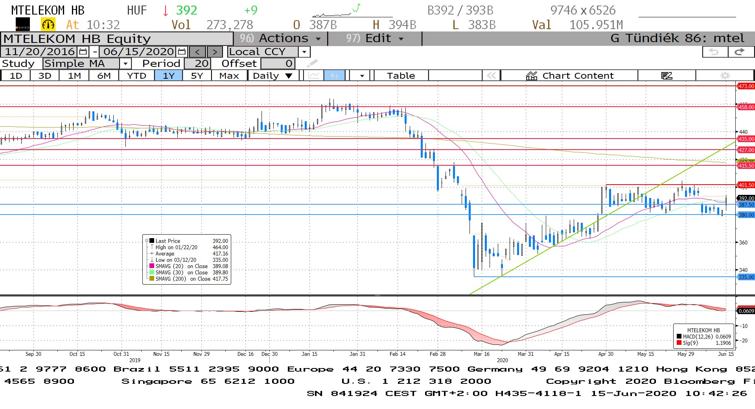Click the 415.50 red price level tag
The width and height of the screenshot is (755, 409).
tap(746, 166)
